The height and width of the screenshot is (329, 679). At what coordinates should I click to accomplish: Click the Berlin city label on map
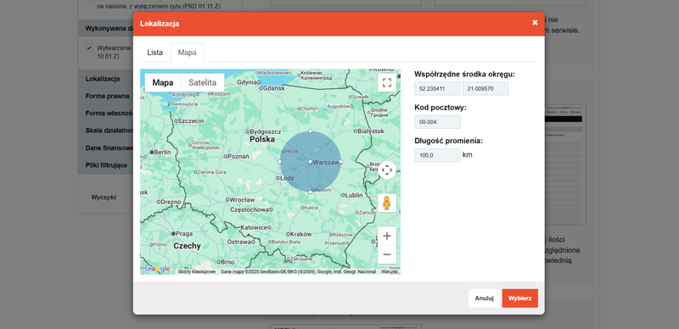pos(162,153)
